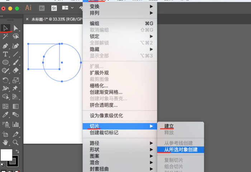The width and height of the screenshot is (251, 172).
Task: Expand the 排列 submenu
Action: (120, 13)
